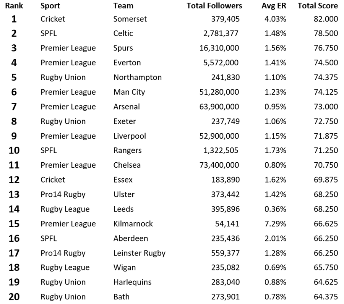Viewport: 344px width, 304px height.
Task: Select the Exeter team cell
Action: (x=125, y=121)
